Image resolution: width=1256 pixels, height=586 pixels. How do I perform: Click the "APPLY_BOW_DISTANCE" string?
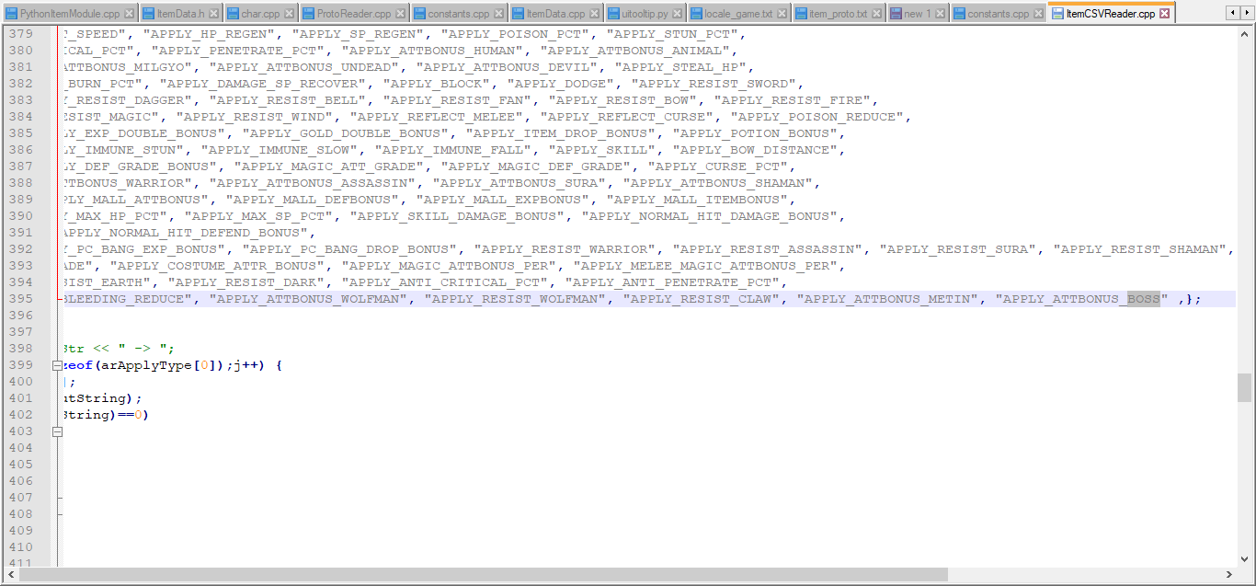coord(757,150)
